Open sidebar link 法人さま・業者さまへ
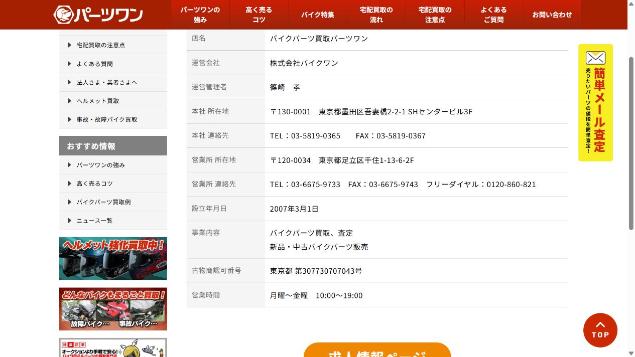The height and width of the screenshot is (357, 635). pos(113,82)
